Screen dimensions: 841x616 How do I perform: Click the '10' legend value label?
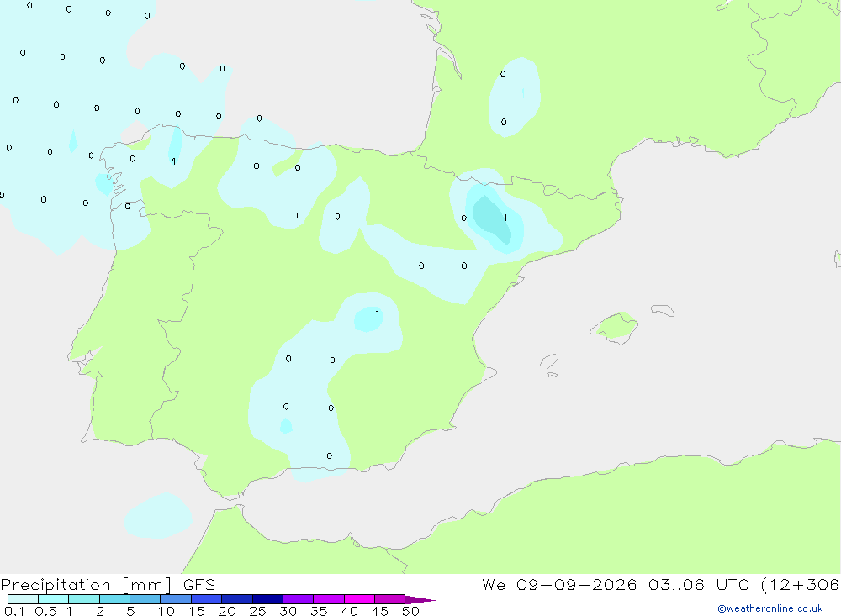pyautogui.click(x=167, y=611)
